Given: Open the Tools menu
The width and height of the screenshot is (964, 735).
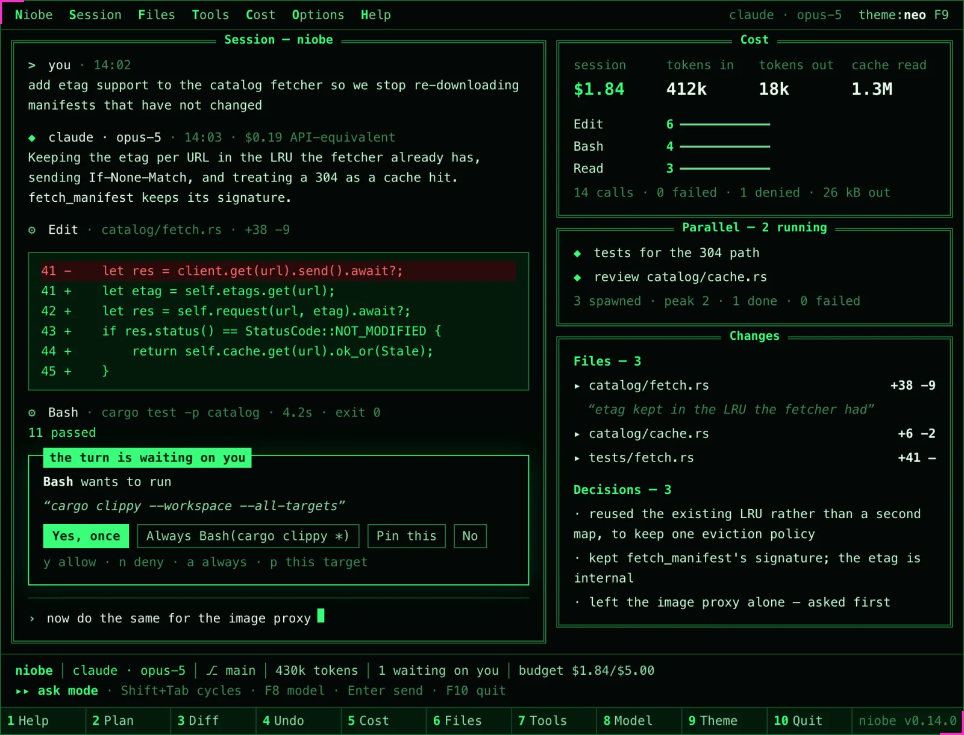Looking at the screenshot, I should [210, 15].
